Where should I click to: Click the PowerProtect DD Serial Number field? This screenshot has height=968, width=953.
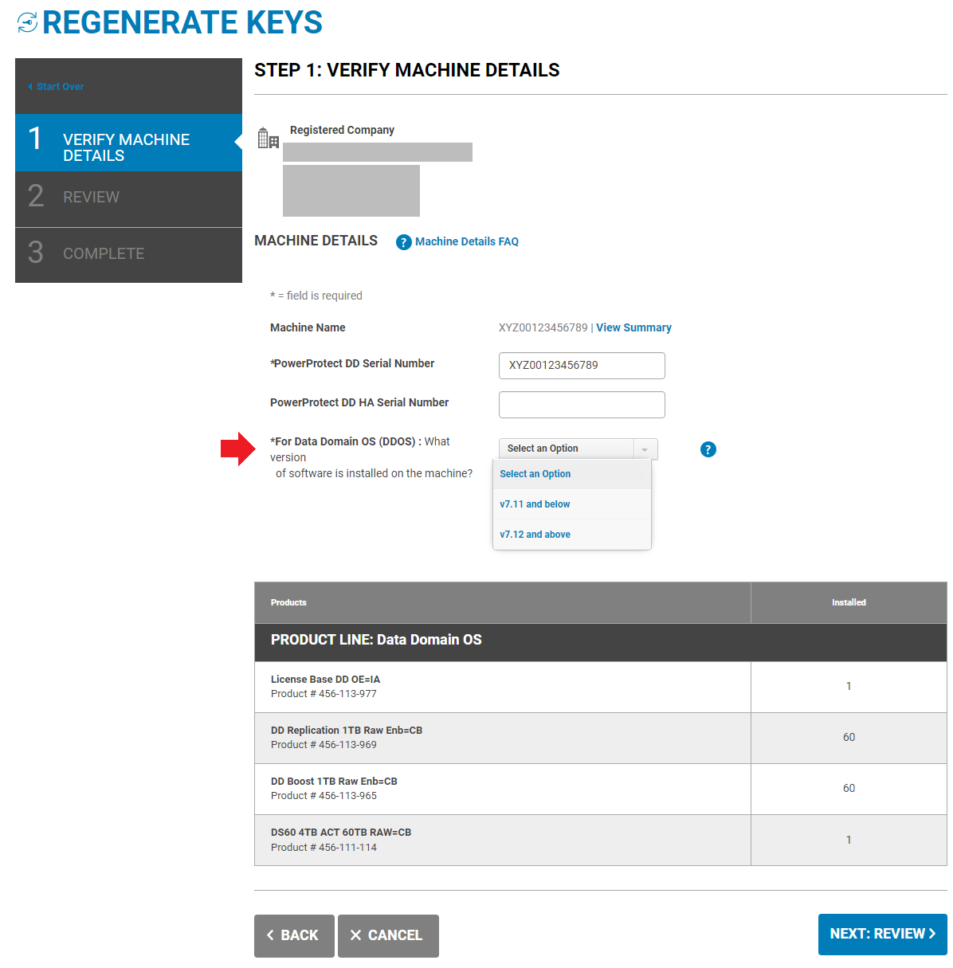pyautogui.click(x=581, y=366)
